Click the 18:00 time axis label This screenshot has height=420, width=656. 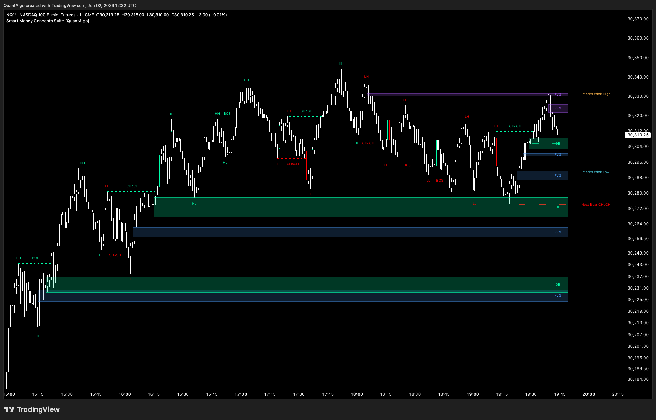tap(357, 394)
